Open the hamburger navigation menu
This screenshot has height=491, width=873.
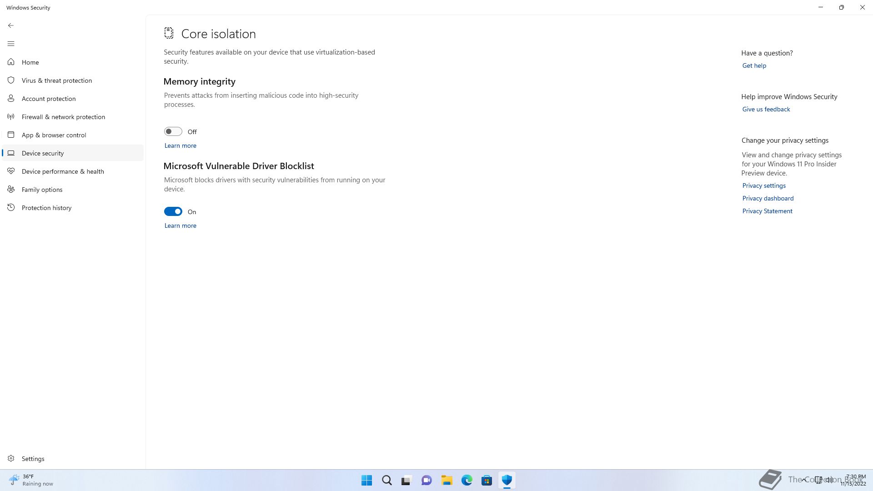click(x=11, y=44)
